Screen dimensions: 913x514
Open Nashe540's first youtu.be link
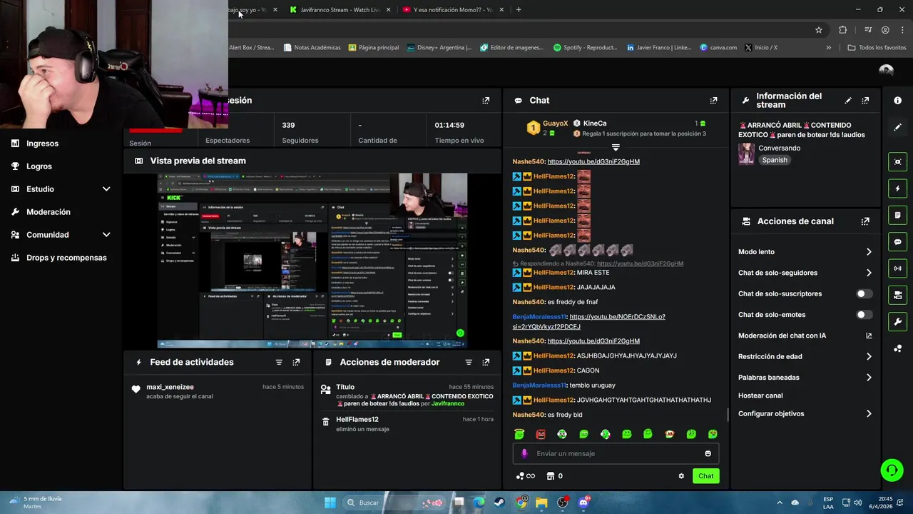click(593, 162)
